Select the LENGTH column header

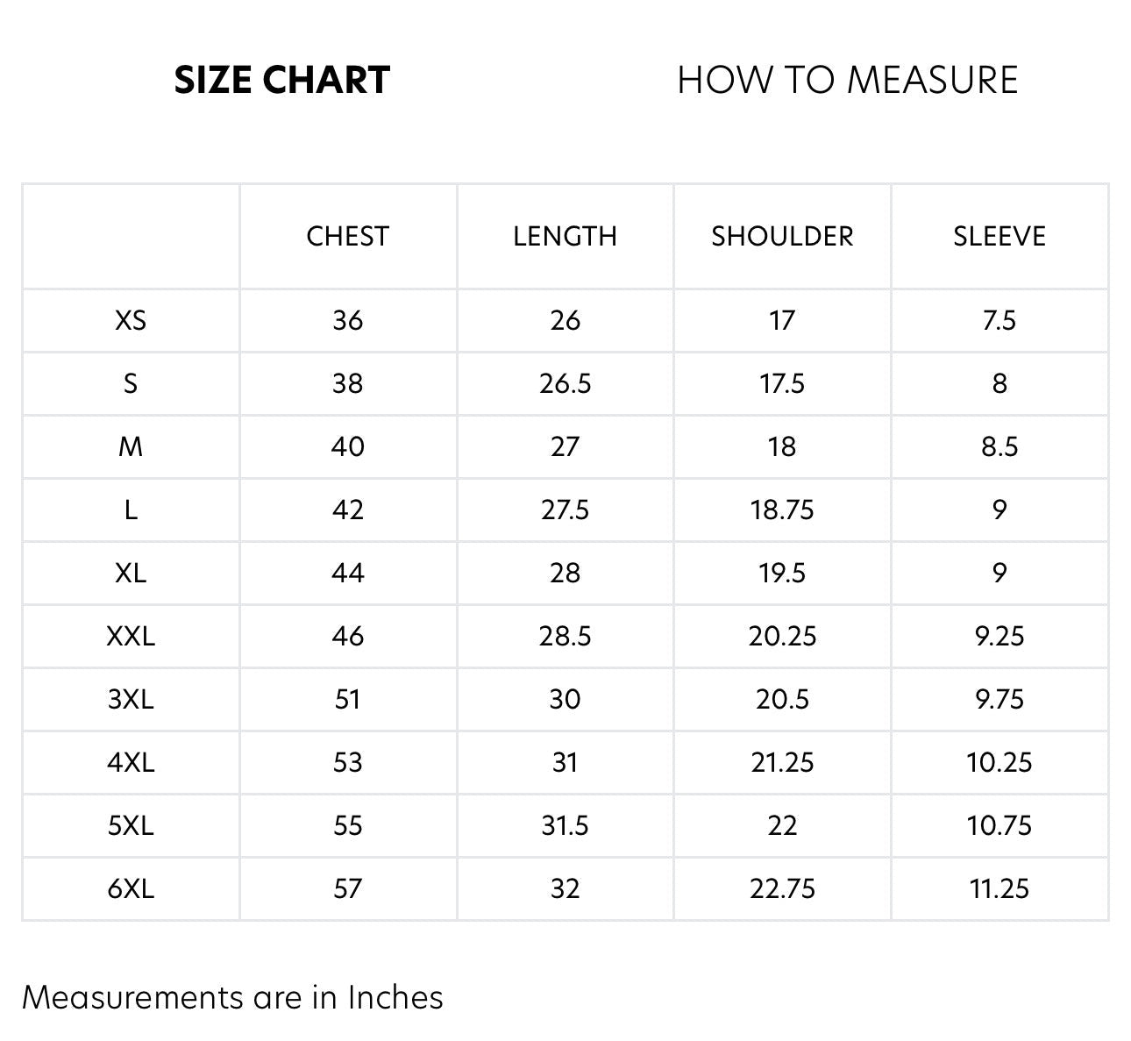click(x=565, y=236)
